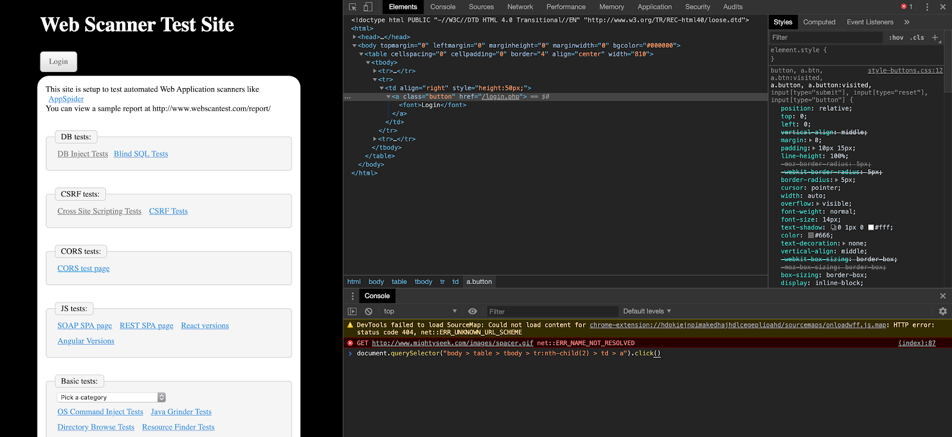Activate the inspect element picker icon

[x=353, y=7]
